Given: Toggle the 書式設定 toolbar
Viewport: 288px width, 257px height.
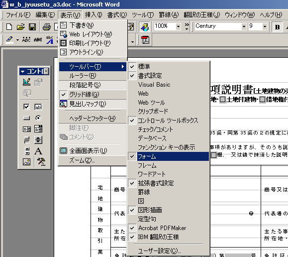Looking at the screenshot, I should click(169, 75).
